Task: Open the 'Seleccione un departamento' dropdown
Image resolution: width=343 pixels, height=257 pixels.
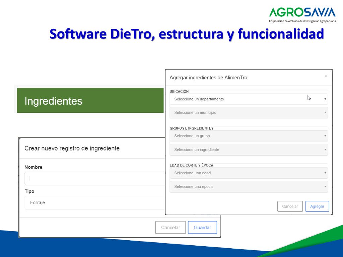Action: [x=249, y=99]
